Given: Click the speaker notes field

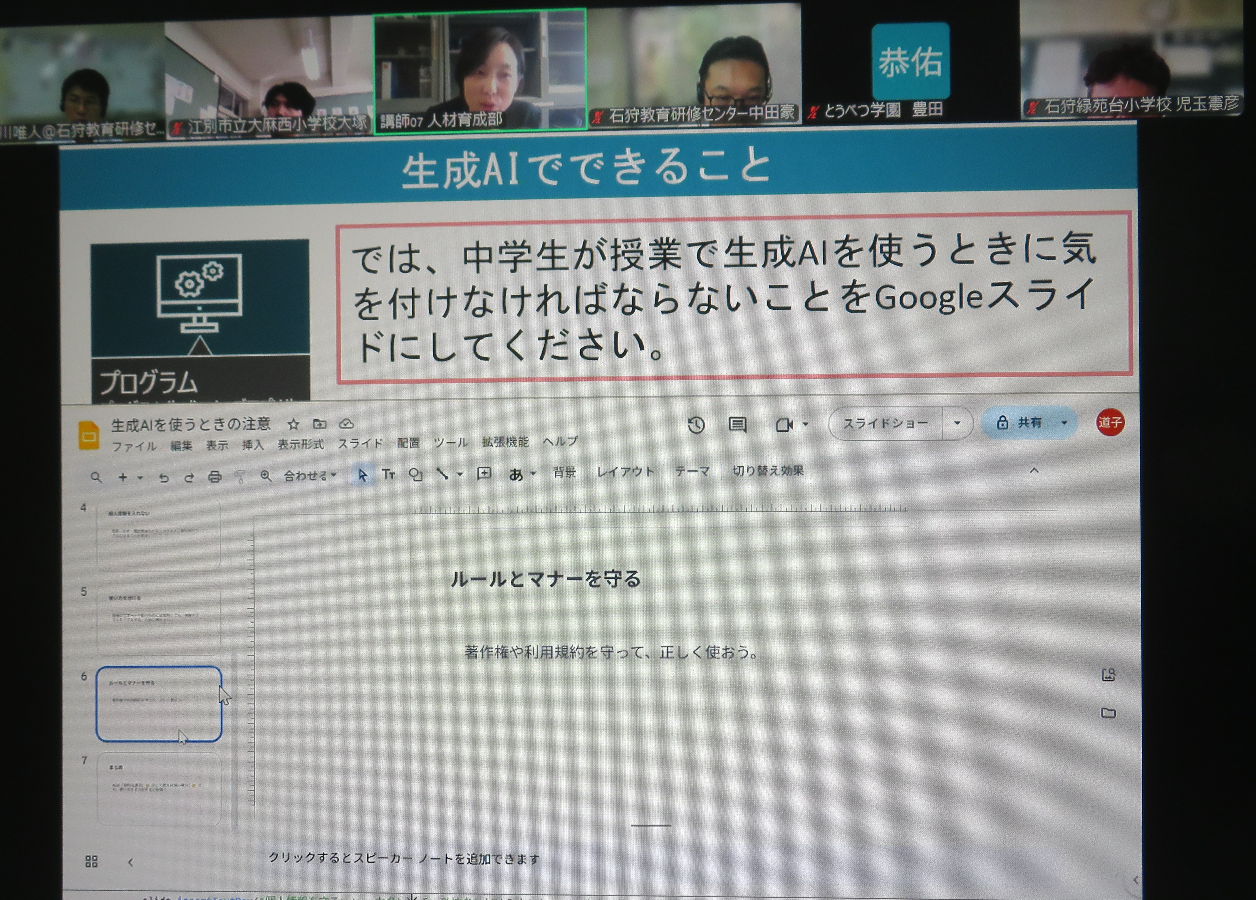Looking at the screenshot, I should click(404, 859).
